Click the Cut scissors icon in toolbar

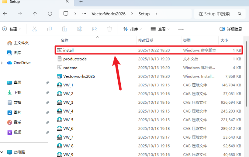[x=35, y=29]
